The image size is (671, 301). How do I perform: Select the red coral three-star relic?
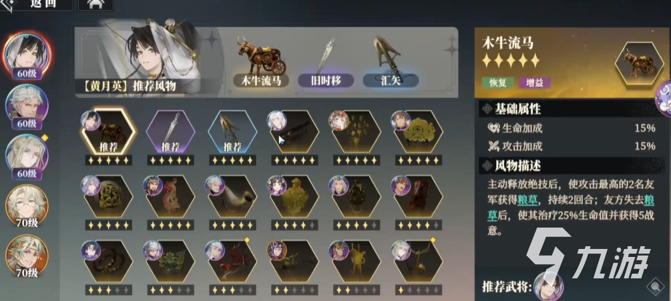click(232, 262)
